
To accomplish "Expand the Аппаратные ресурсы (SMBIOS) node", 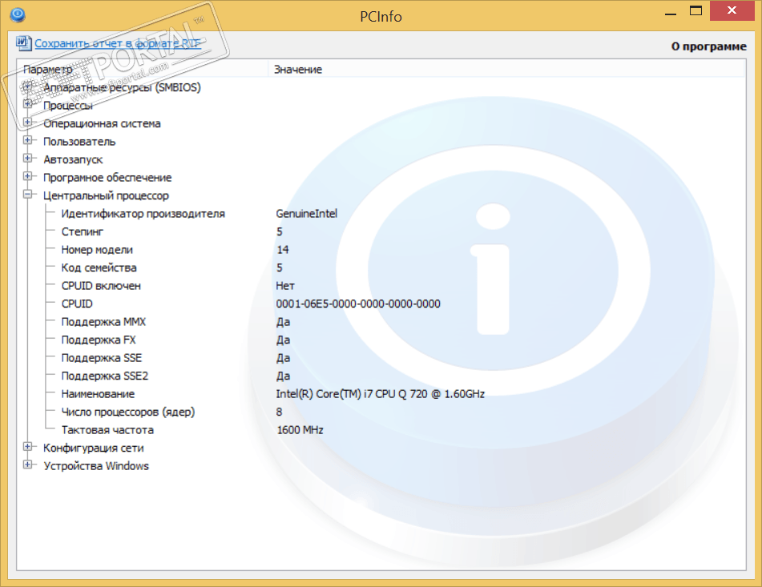I will pos(28,86).
